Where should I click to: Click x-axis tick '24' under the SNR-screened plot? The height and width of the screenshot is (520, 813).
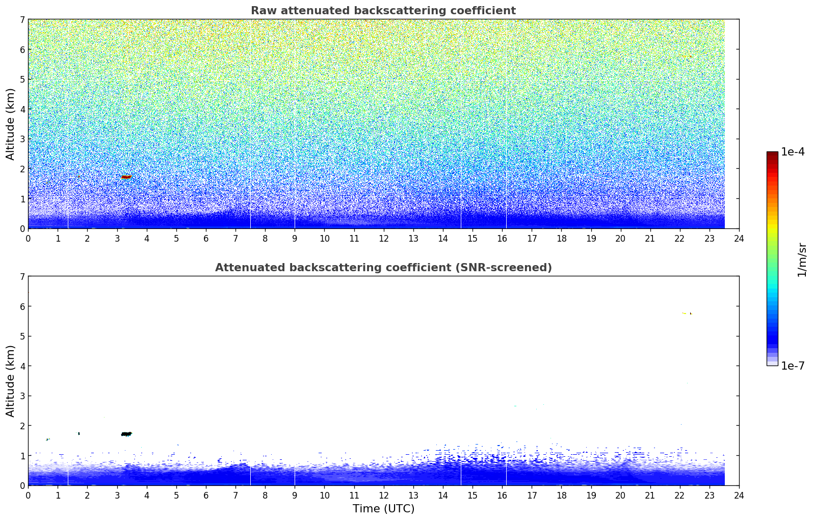[x=739, y=496]
